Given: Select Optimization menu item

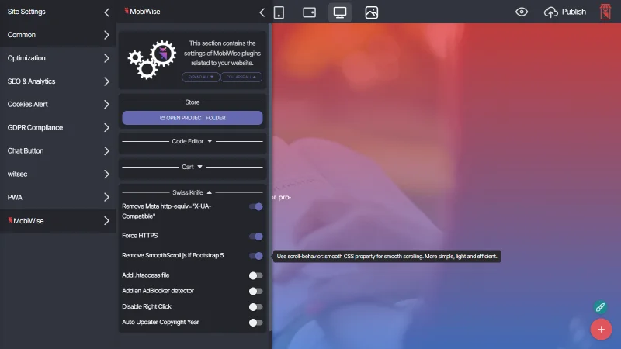Looking at the screenshot, I should pos(58,58).
